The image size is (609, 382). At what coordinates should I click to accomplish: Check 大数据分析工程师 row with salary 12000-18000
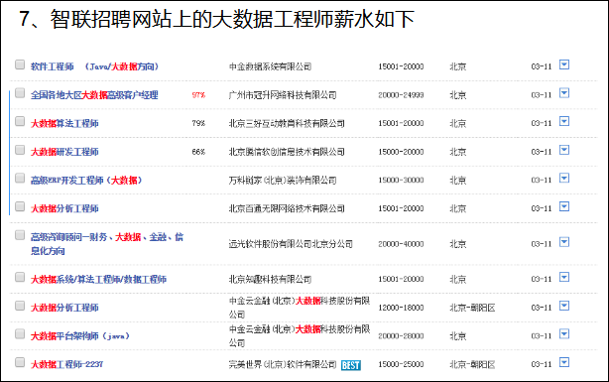[20, 306]
